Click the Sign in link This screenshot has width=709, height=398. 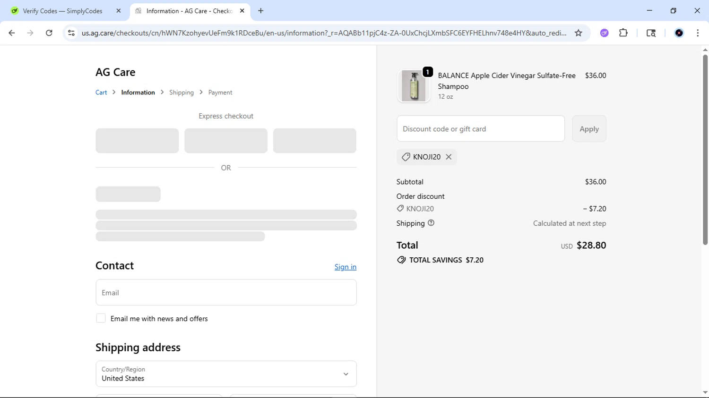[x=346, y=267]
